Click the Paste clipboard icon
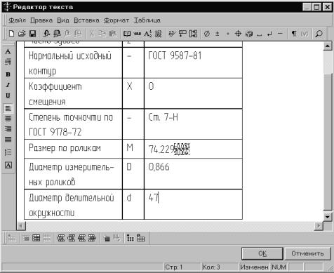Image resolution: width=334 pixels, height=273 pixels. click(x=112, y=34)
